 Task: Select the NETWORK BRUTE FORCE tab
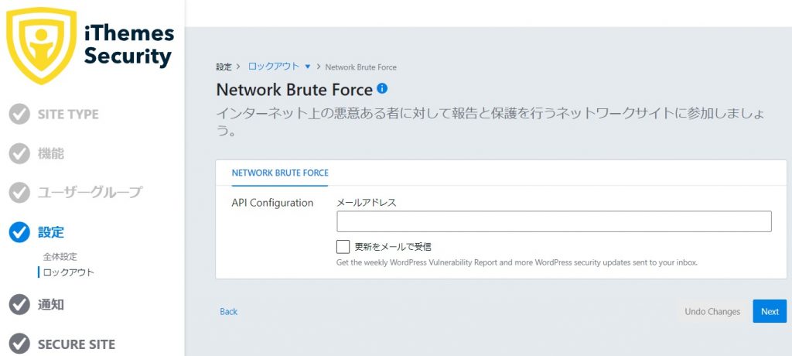[x=280, y=173]
